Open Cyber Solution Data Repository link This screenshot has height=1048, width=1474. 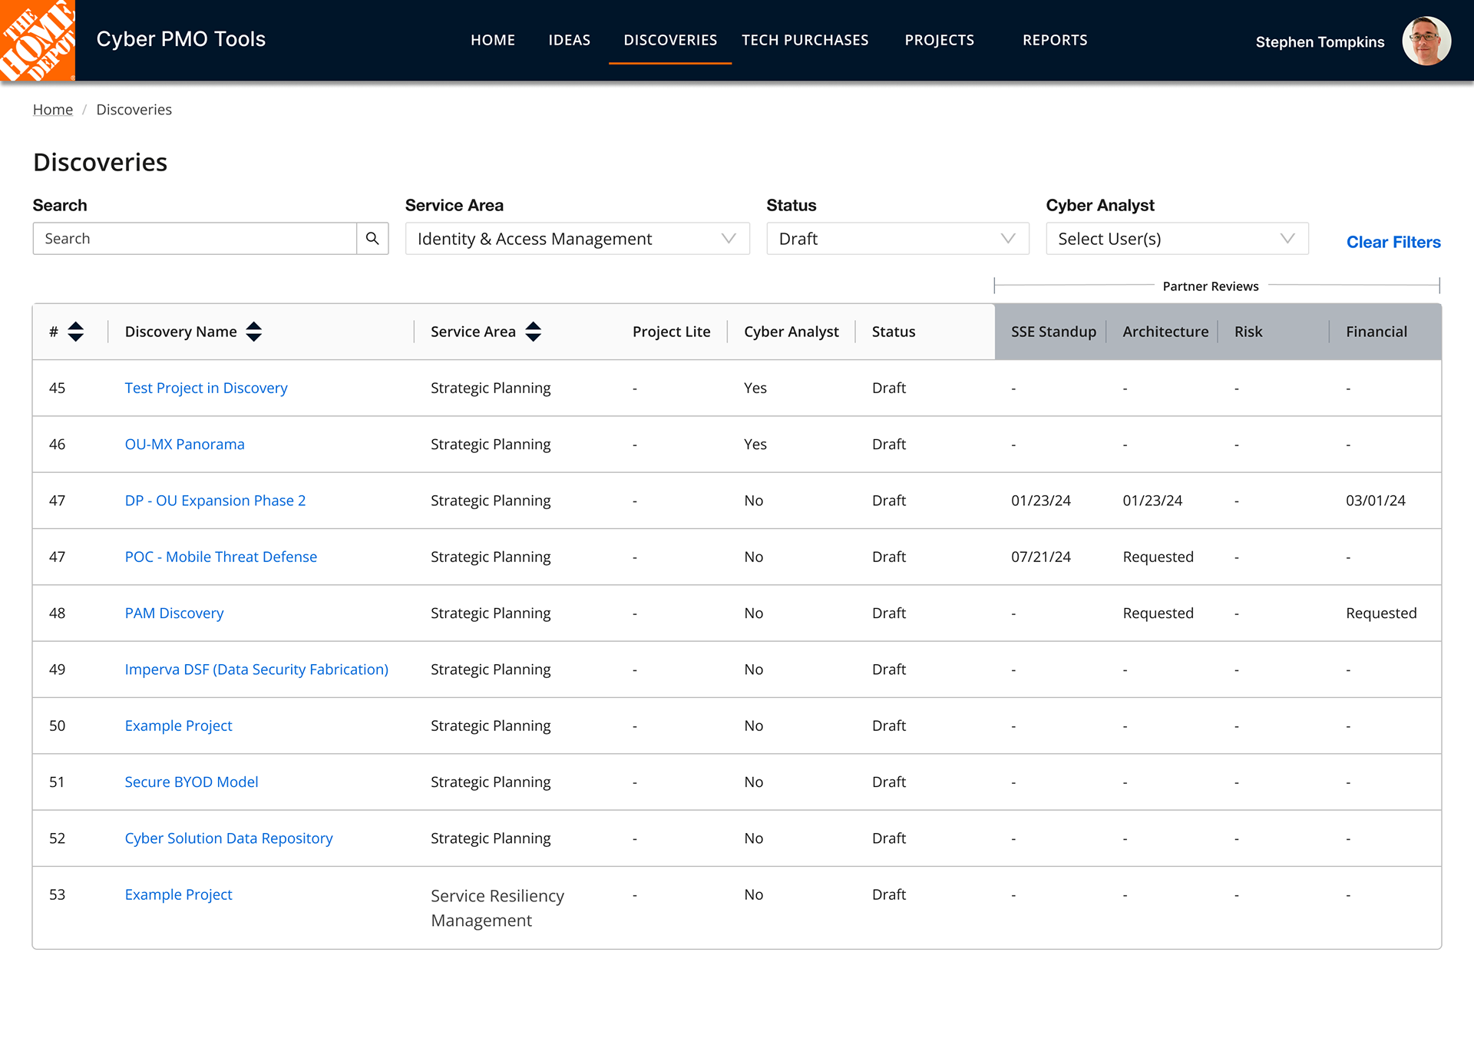click(229, 838)
